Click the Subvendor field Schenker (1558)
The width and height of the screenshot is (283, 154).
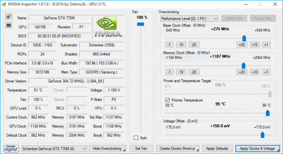coord(102,45)
